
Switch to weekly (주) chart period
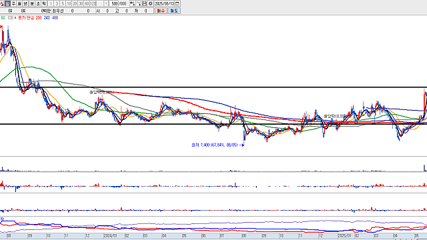coord(13,3)
